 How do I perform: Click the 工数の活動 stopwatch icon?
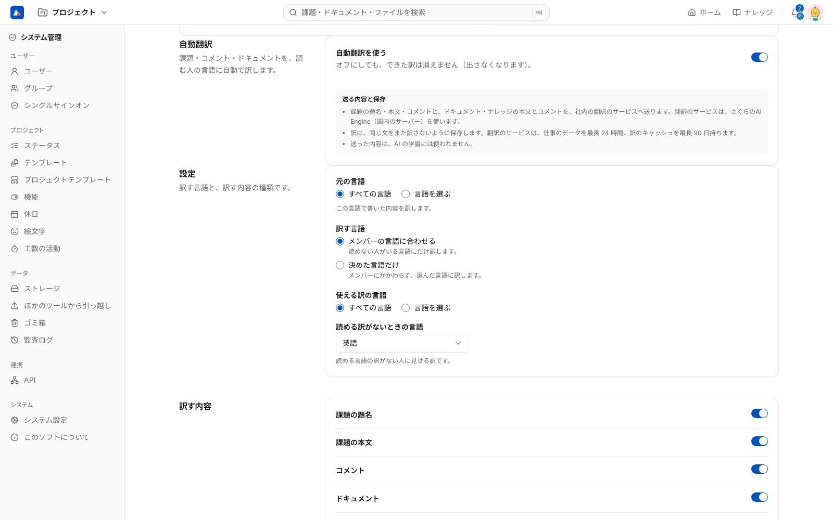click(x=15, y=249)
